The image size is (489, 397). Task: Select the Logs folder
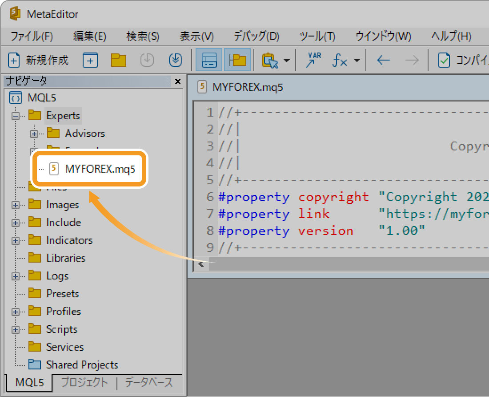pos(57,276)
